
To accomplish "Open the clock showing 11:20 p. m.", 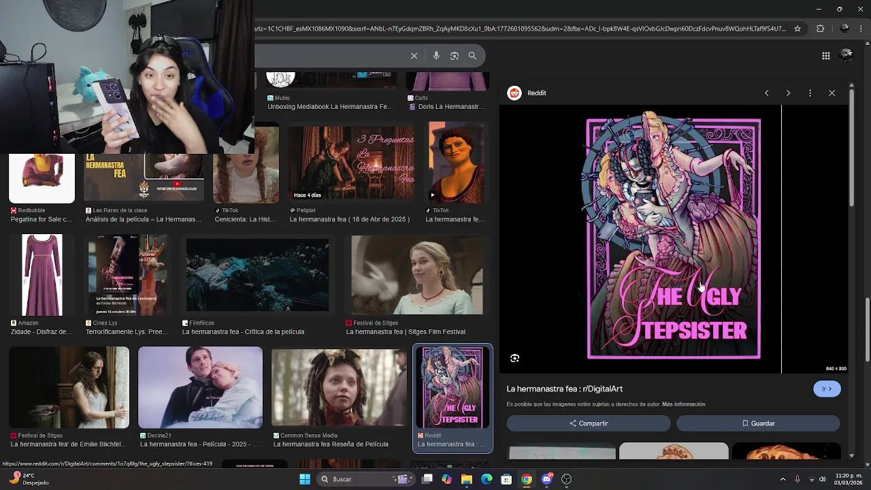I will (849, 479).
